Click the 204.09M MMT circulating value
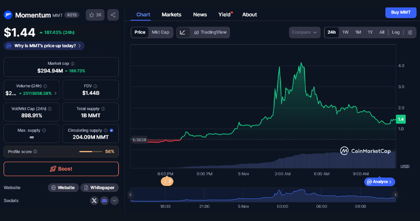Viewport: 420px width, 221px height. tap(90, 137)
